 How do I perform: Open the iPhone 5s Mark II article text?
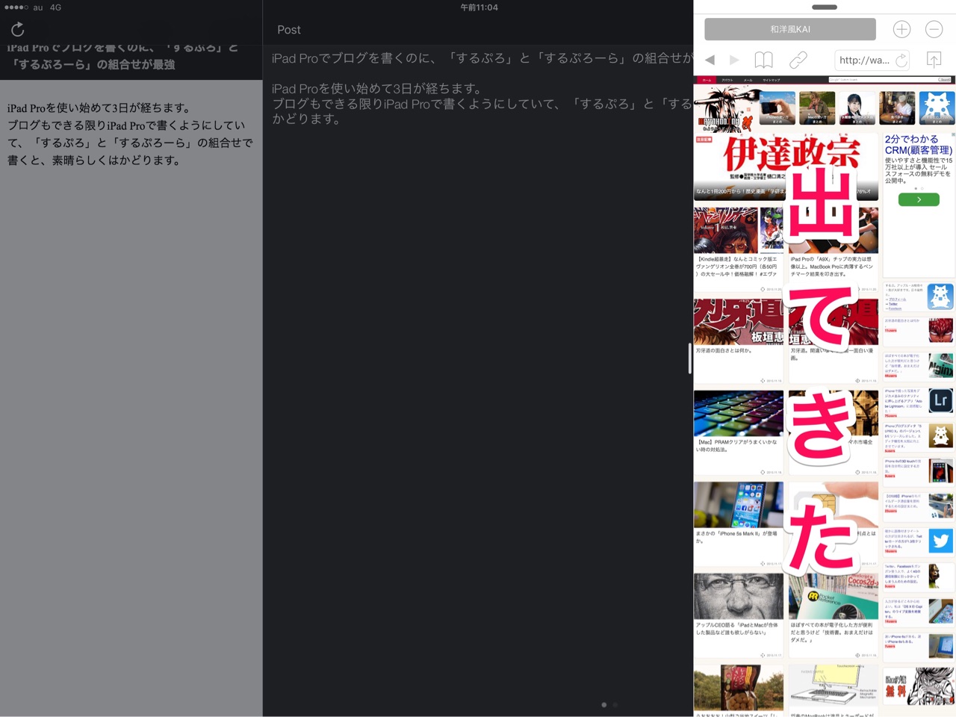(x=736, y=537)
